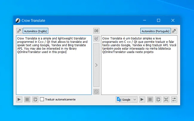Select the Automático (Inglês) source language button
This screenshot has width=194, height=121.
pyautogui.click(x=36, y=31)
